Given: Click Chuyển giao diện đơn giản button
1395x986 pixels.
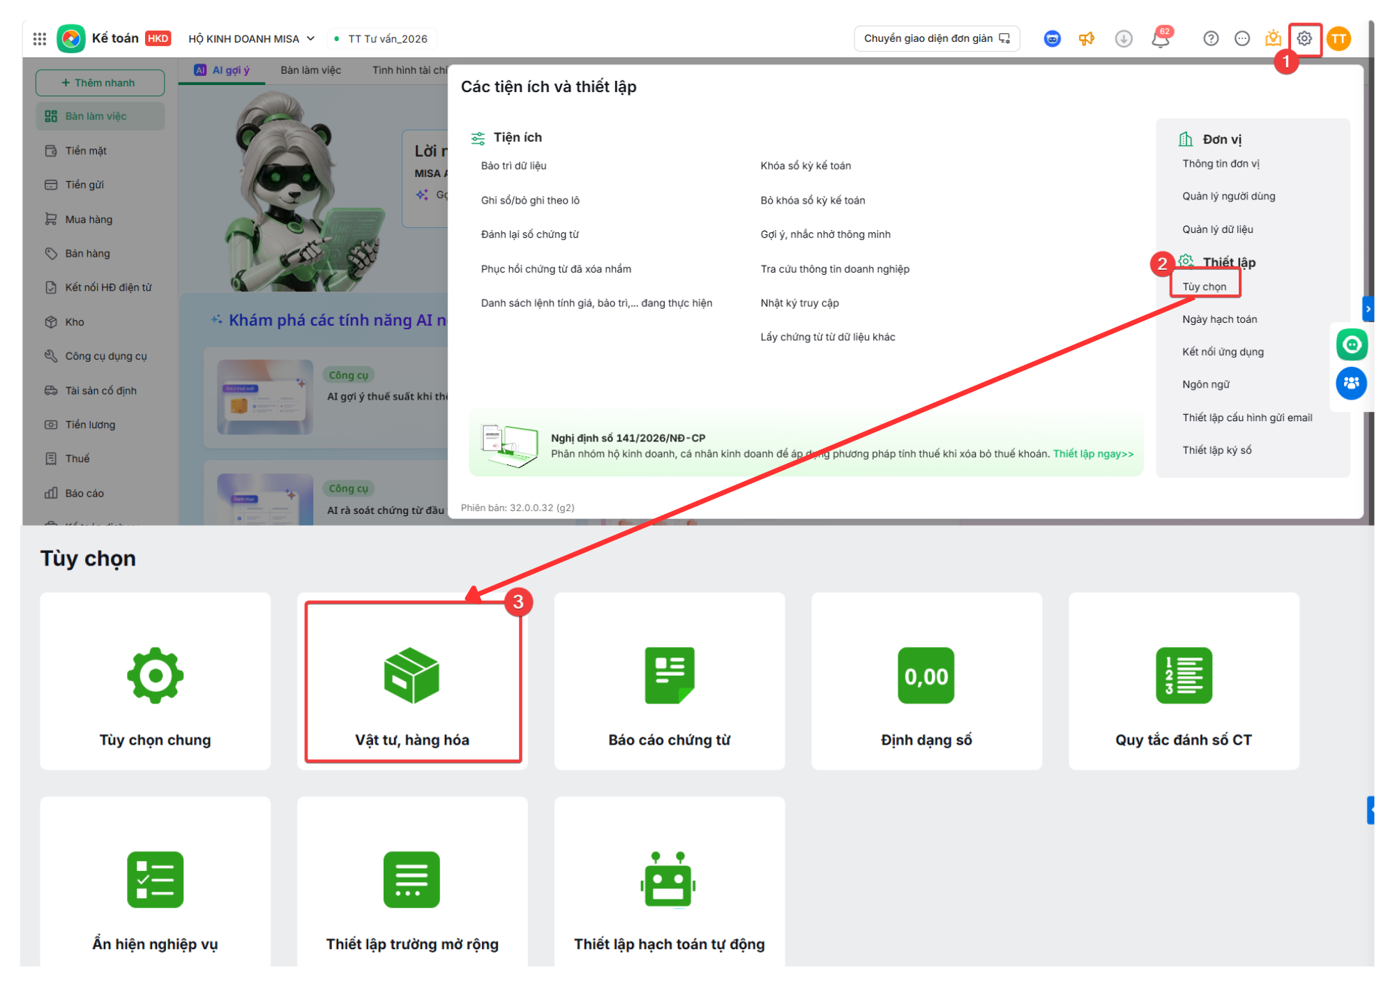Looking at the screenshot, I should tap(937, 38).
